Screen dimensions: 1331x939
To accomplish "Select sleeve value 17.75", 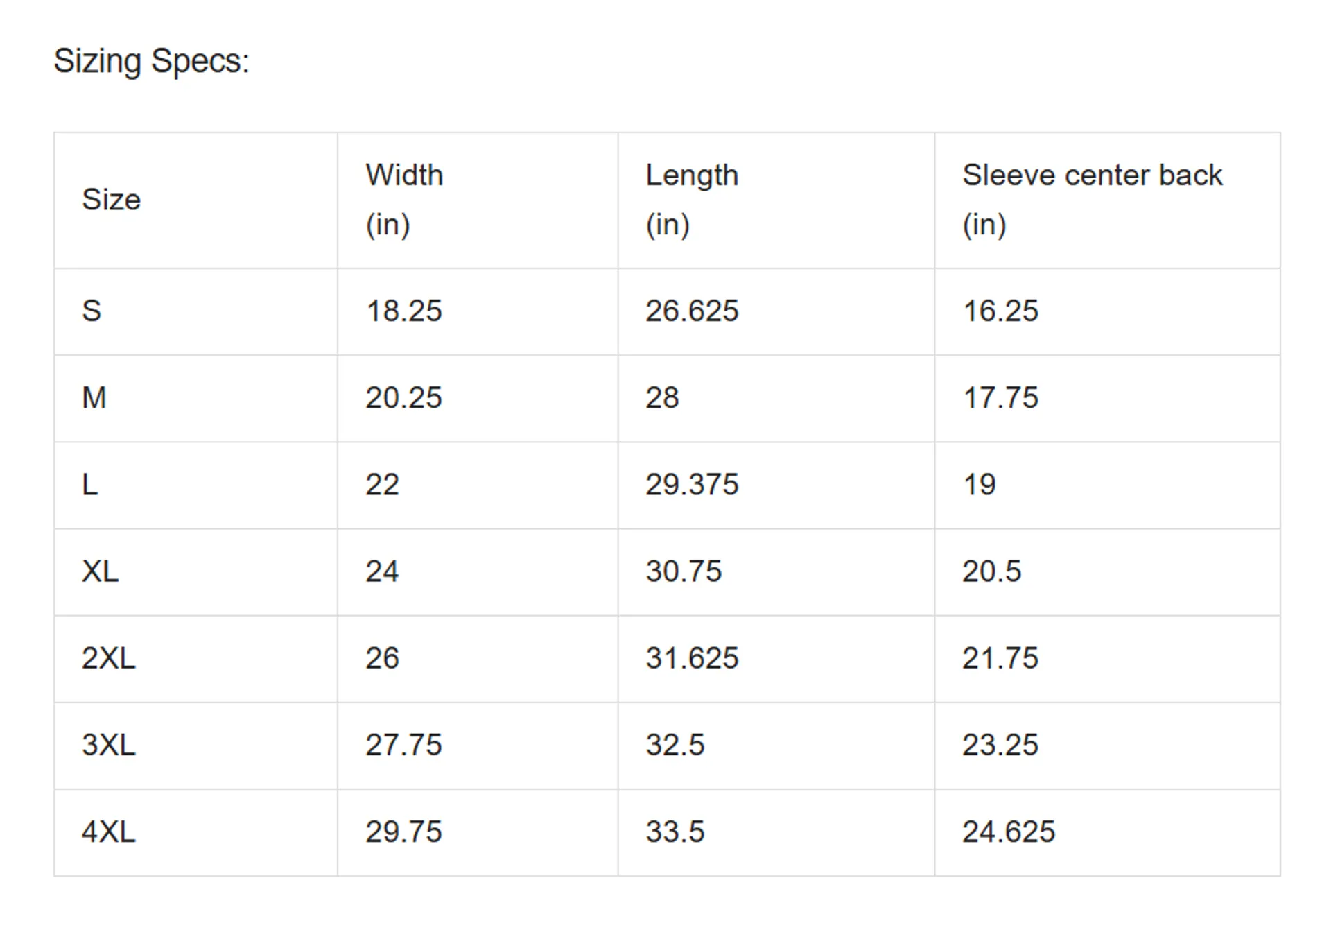I will click(x=1000, y=398).
